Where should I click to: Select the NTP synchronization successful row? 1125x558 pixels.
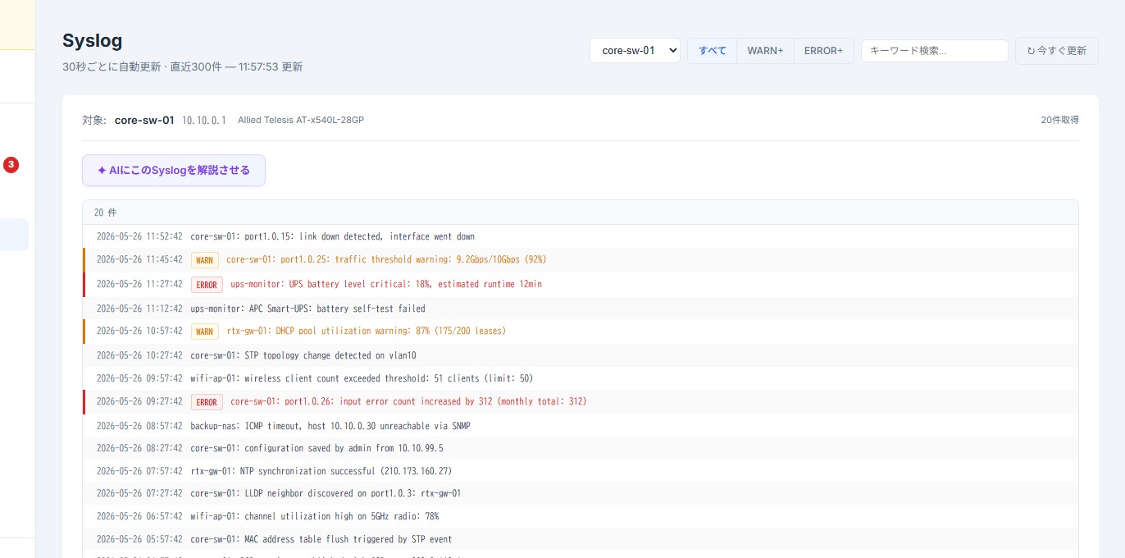pyautogui.click(x=581, y=471)
